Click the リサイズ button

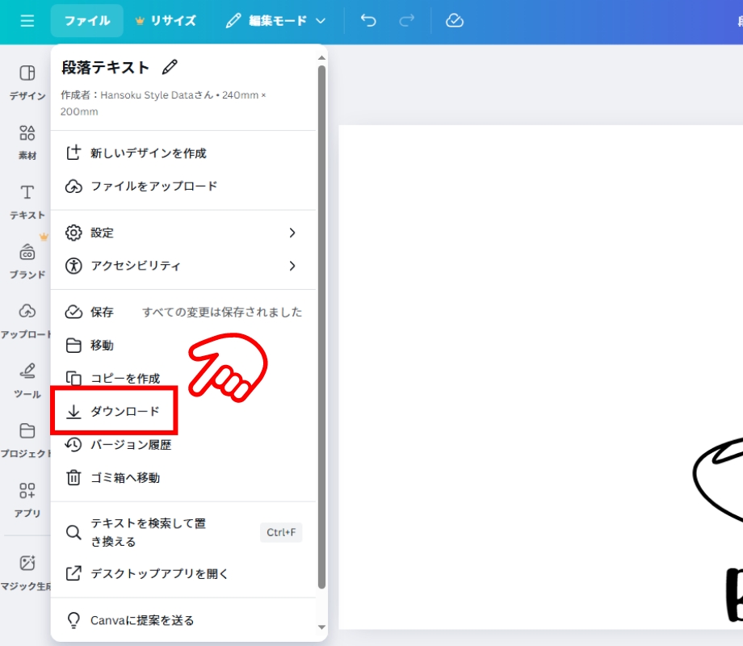[x=166, y=21]
